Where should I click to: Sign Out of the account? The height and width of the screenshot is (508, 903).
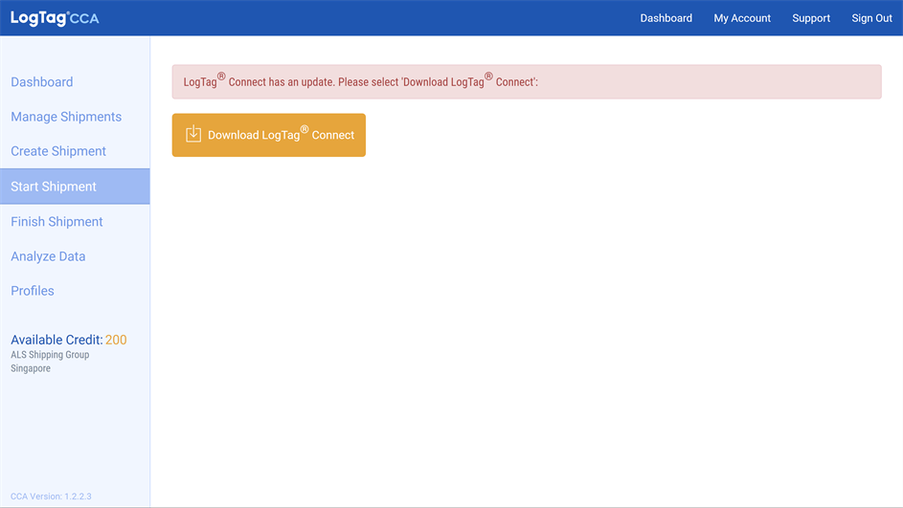871,18
